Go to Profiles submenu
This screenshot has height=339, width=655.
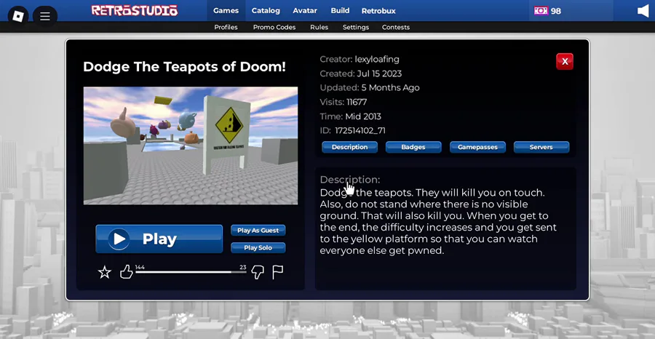226,27
